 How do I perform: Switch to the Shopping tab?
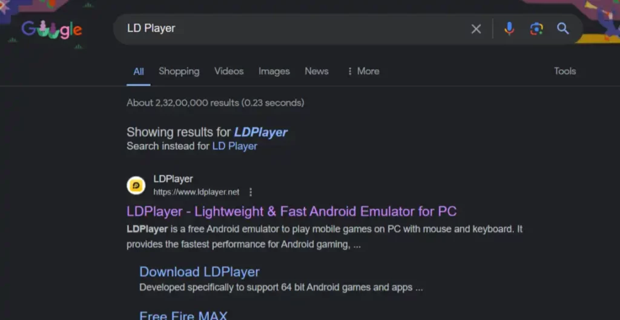pos(179,72)
